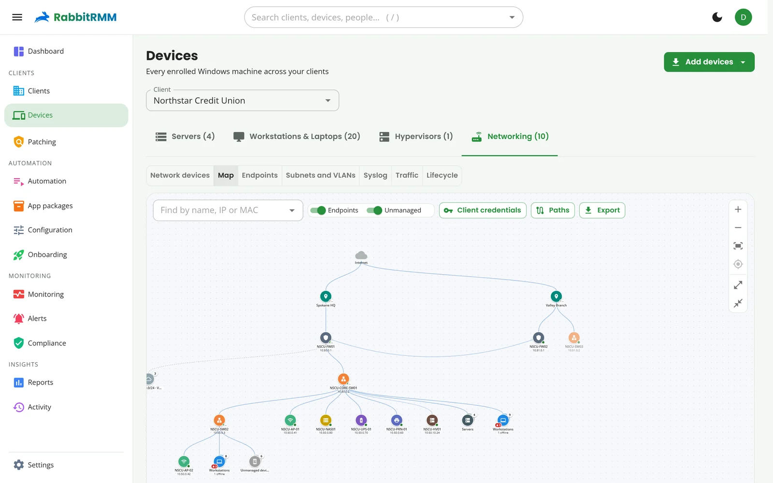Screen dimensions: 773x483
Task: Zoom in on the network map
Action: tap(738, 210)
